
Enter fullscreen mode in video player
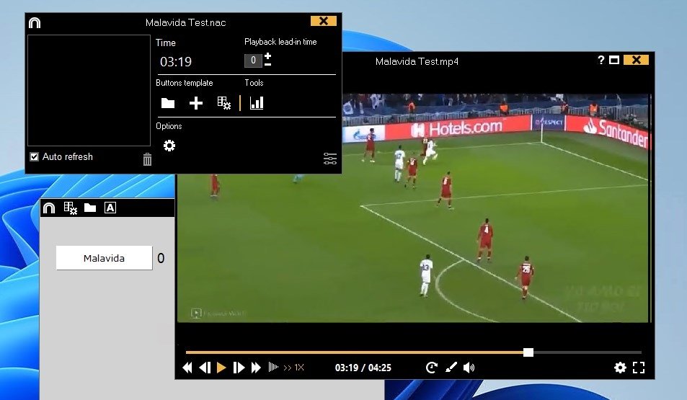pos(639,368)
